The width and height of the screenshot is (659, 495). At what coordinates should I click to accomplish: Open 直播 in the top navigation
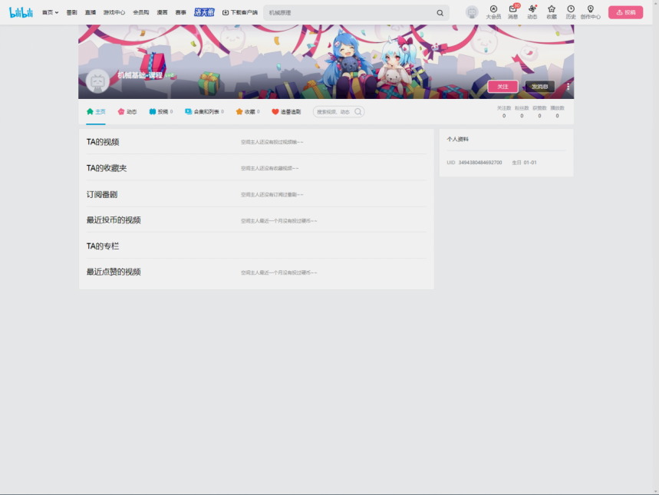(x=91, y=12)
